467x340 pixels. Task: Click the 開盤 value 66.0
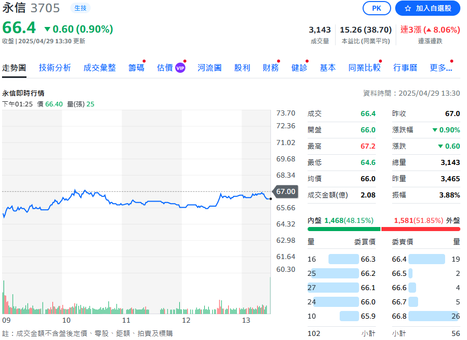368,130
